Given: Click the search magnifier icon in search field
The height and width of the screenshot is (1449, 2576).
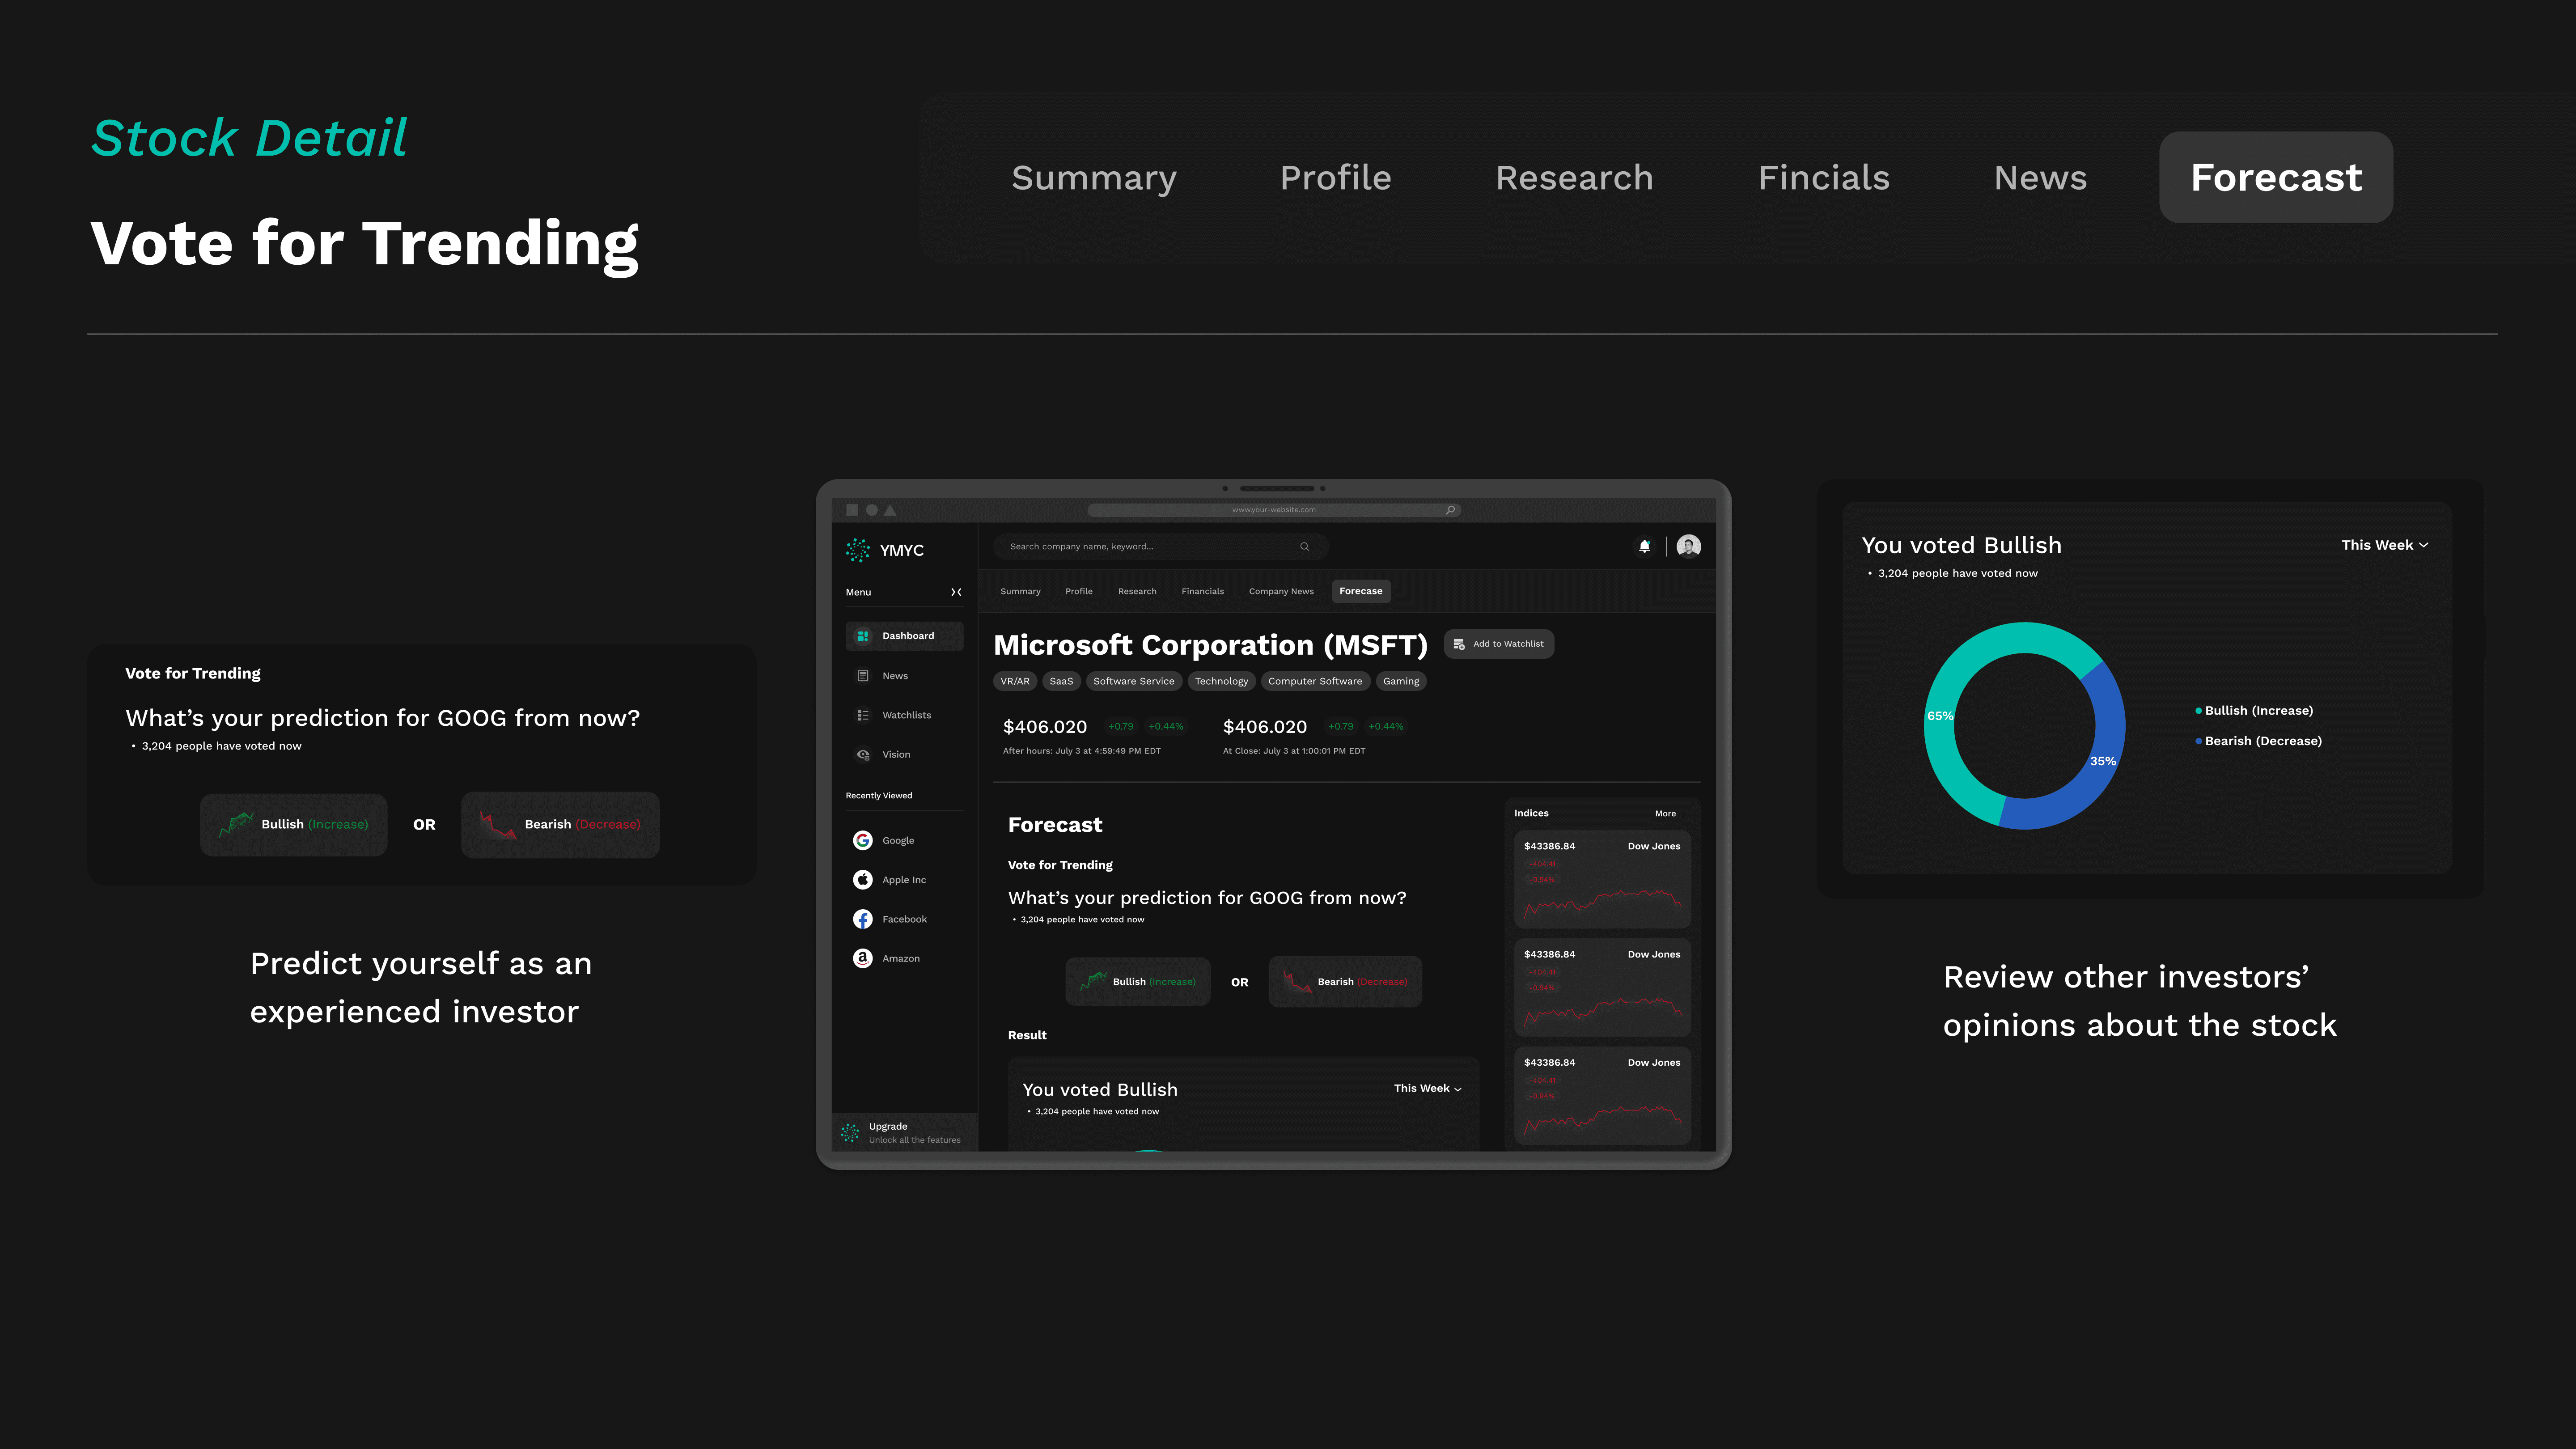Looking at the screenshot, I should click(x=1304, y=546).
